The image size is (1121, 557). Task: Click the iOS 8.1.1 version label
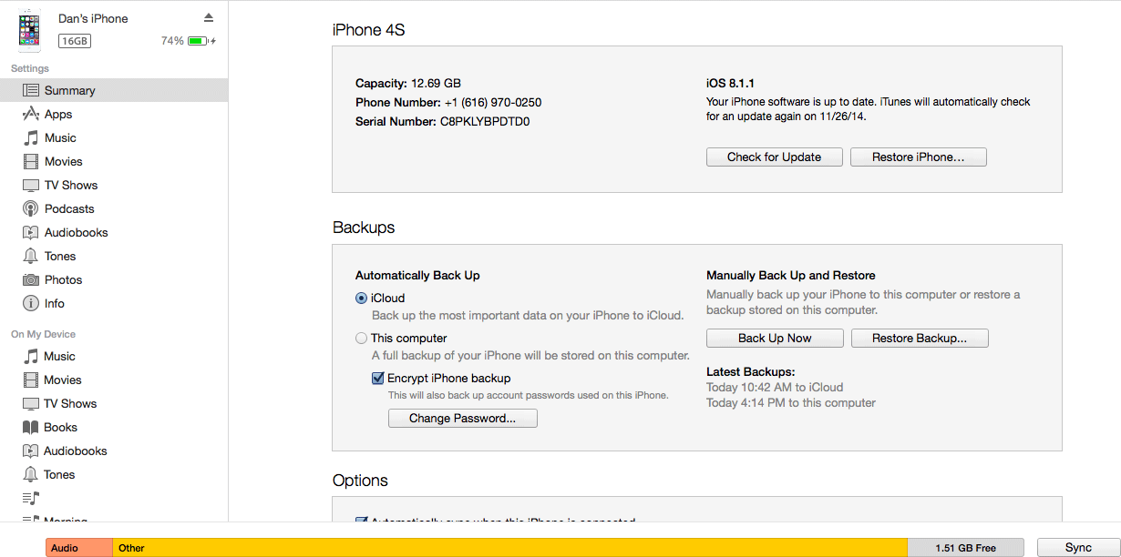point(732,83)
